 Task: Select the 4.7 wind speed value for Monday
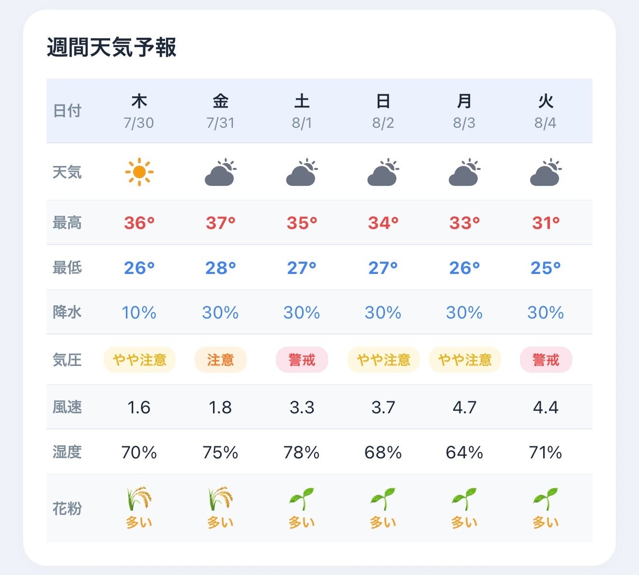(x=464, y=407)
